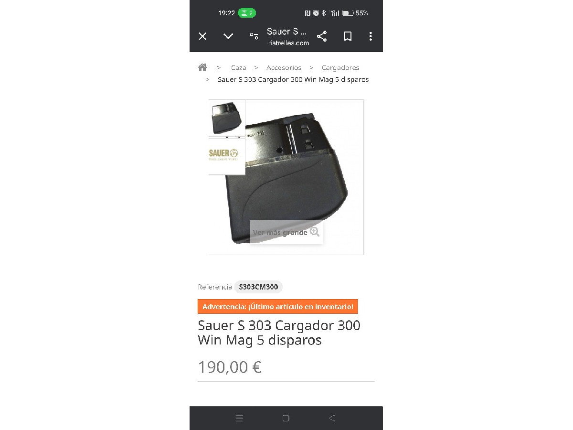Open the three-dot overflow menu
Image resolution: width=573 pixels, height=430 pixels.
(371, 36)
